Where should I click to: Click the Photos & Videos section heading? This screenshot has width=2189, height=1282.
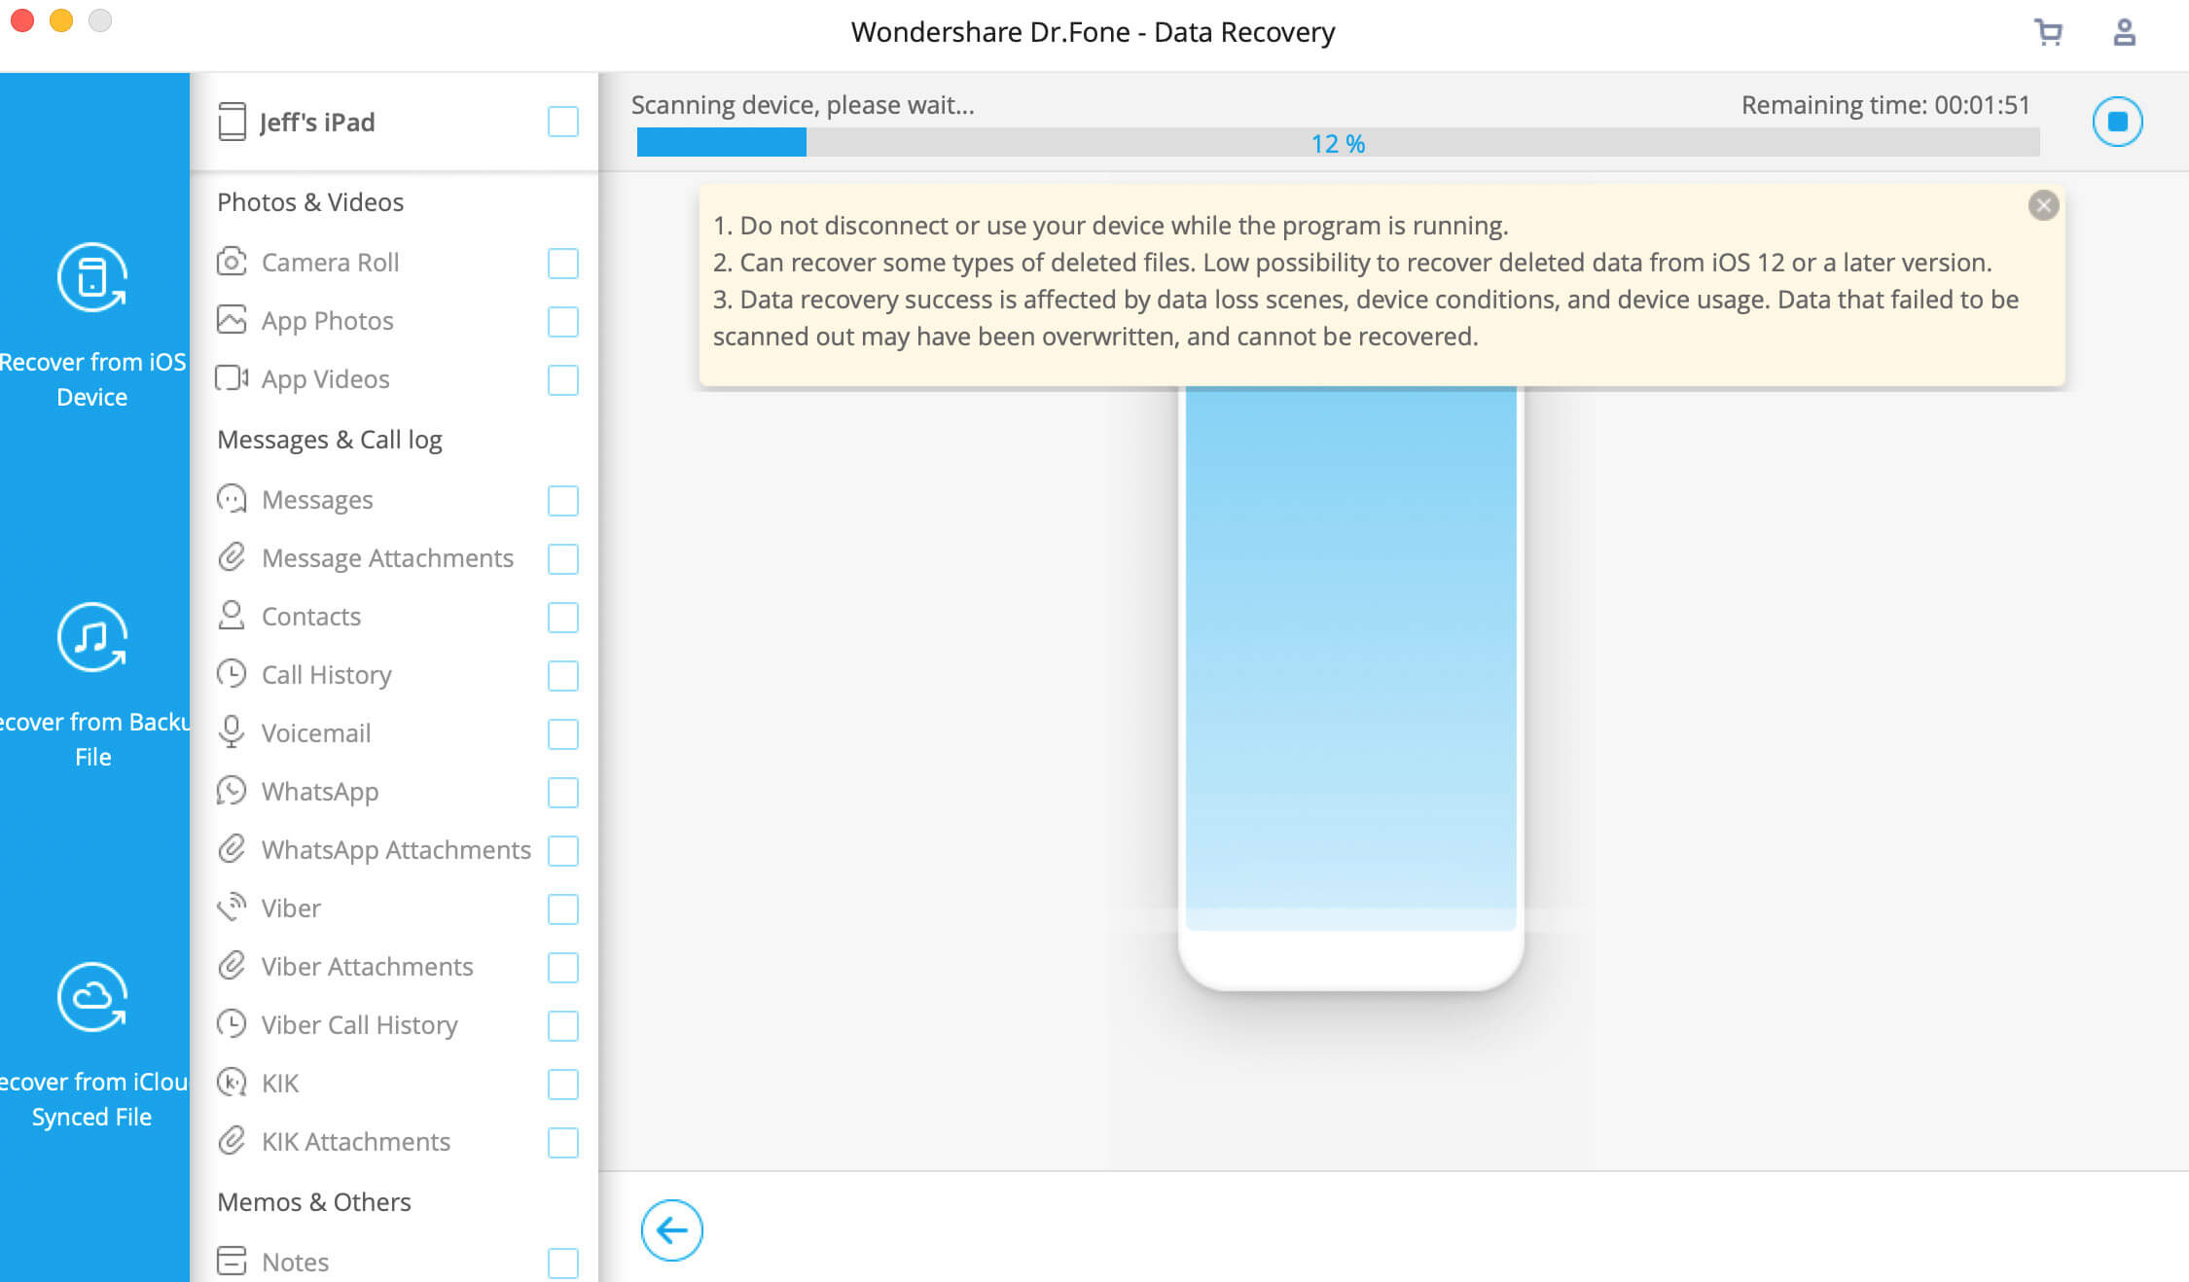[309, 201]
